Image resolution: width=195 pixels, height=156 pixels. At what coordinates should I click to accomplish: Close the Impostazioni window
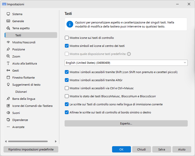[x=189, y=4]
